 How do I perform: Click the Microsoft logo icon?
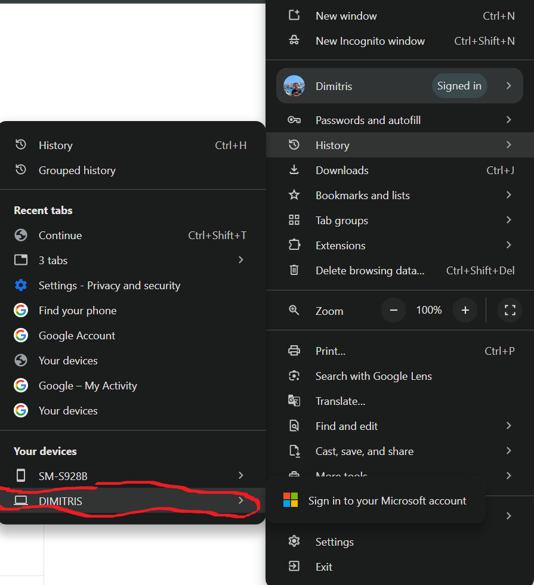(291, 500)
